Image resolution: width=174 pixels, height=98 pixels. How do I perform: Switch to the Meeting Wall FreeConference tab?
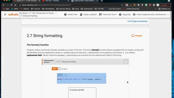(85, 1)
